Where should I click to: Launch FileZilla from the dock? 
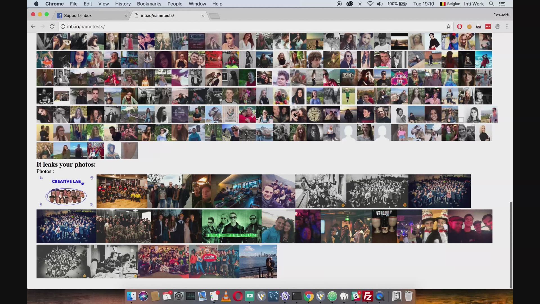point(368,296)
